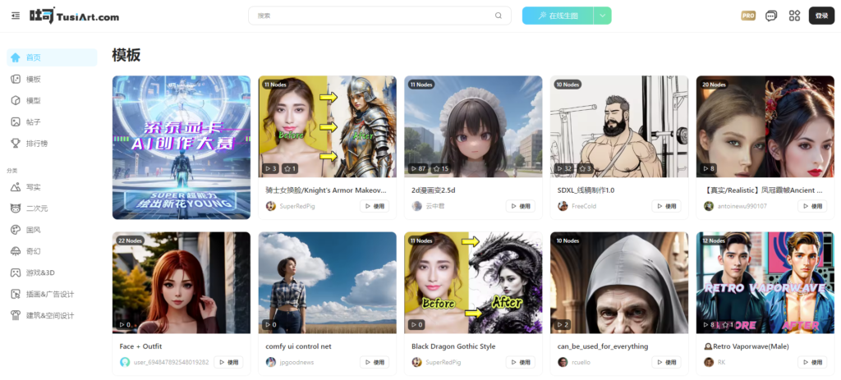
Task: Collapse the sidebar using the hamburger menu icon
Action: 16,16
